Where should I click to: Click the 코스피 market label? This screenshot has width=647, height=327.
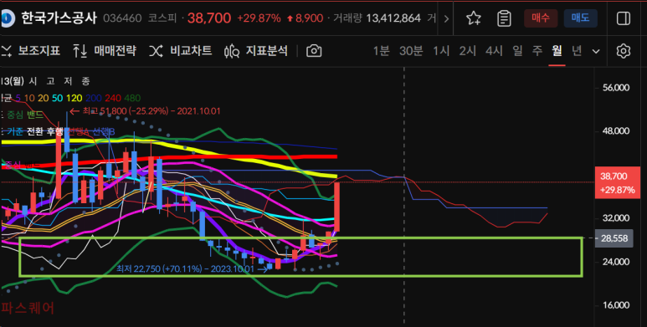pos(162,18)
